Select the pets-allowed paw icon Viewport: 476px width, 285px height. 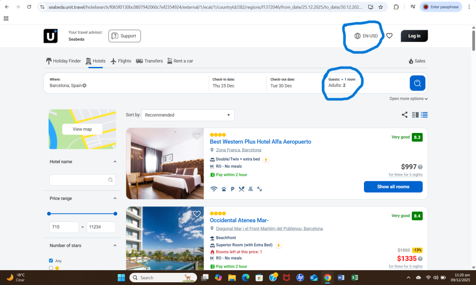pos(223,189)
